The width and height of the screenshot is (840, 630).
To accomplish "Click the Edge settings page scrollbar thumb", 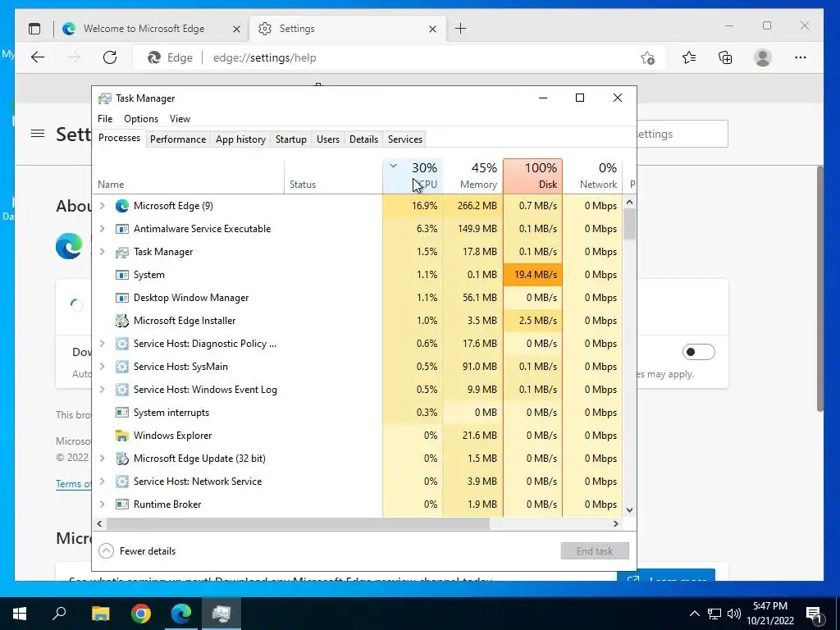I will [819, 289].
